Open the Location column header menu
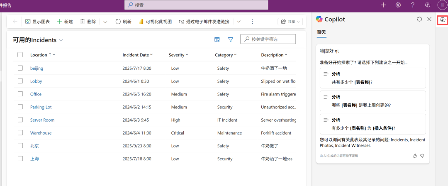448x186 pixels. [43, 55]
